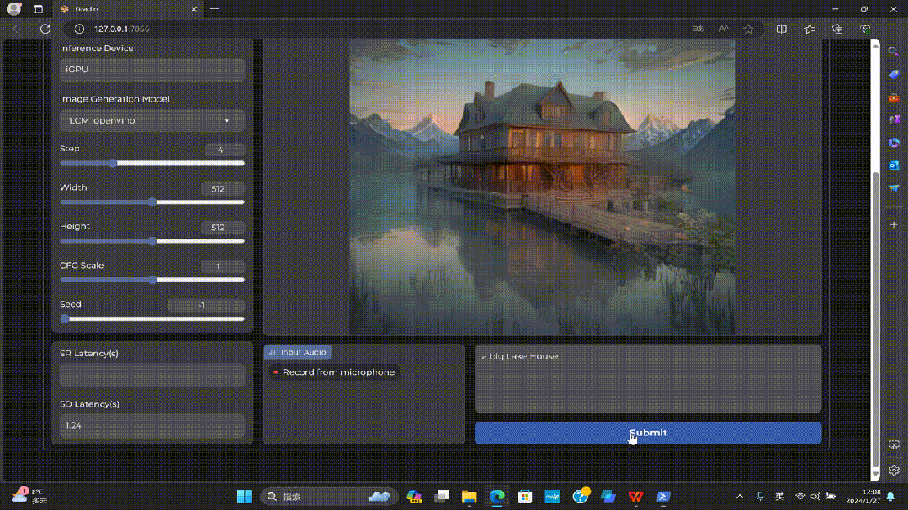Open Outlook icon in Edge sidebar
Screen dimensions: 908x510
[894, 166]
